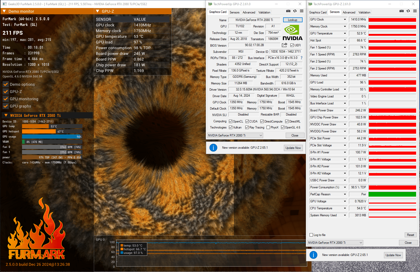Switch to Advanced tab in Sensors window
Image resolution: width=420 pixels, height=272 pixels.
[x=349, y=12]
